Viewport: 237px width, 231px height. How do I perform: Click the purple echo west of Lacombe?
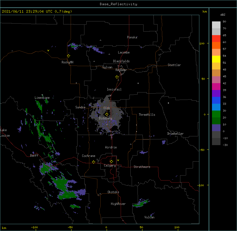95,49
